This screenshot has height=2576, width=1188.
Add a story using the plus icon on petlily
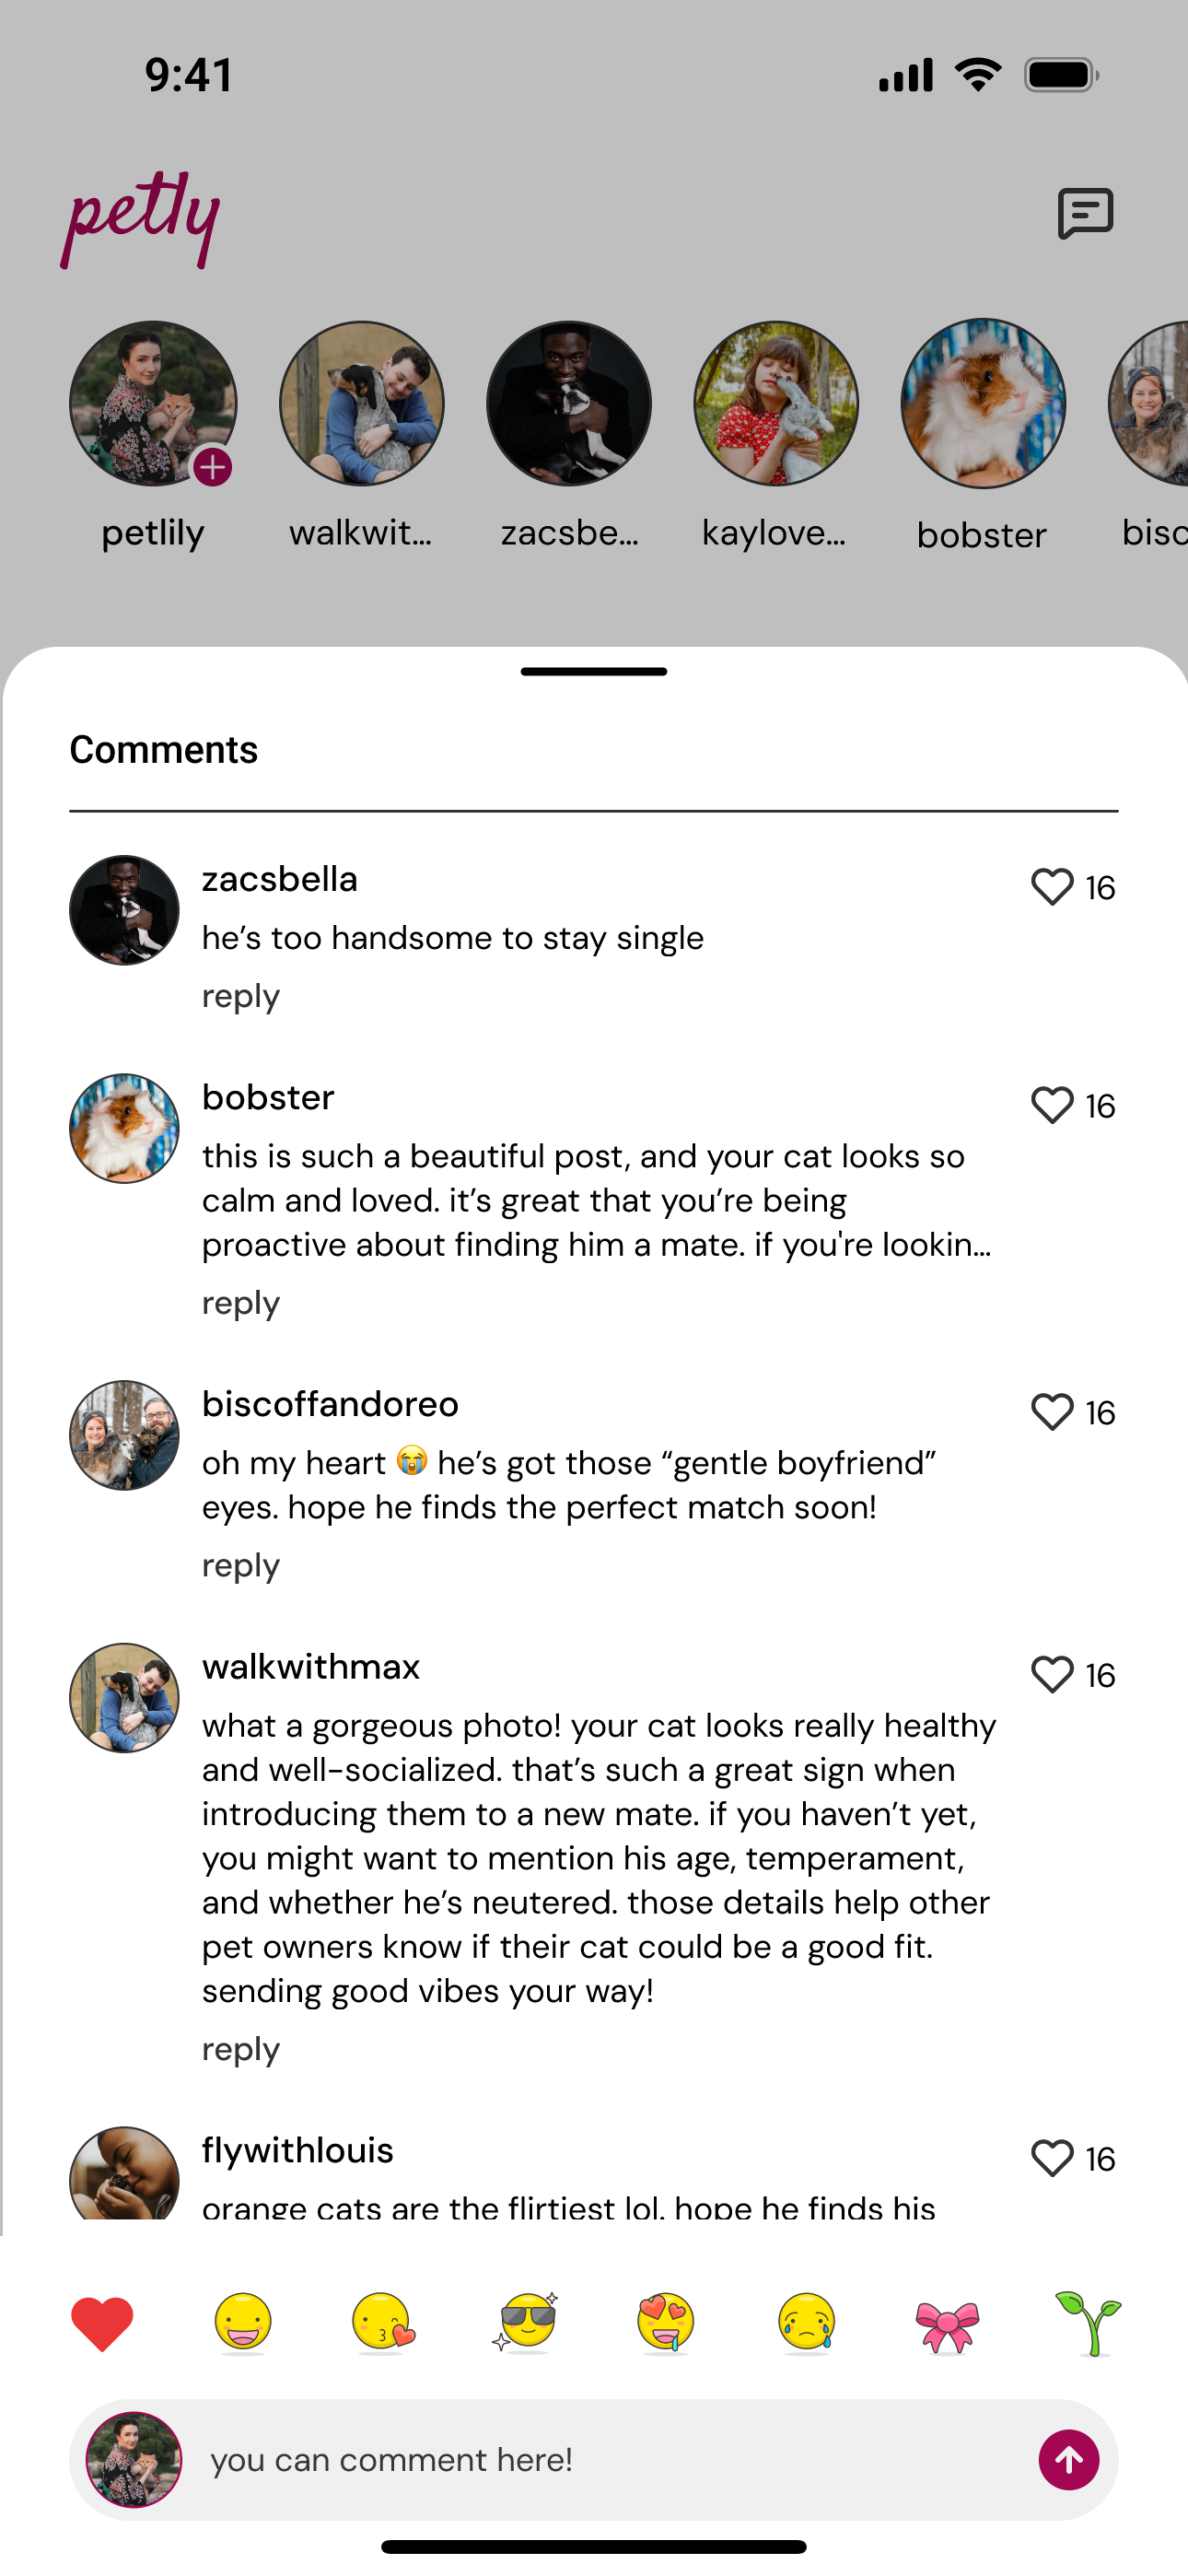[x=213, y=466]
